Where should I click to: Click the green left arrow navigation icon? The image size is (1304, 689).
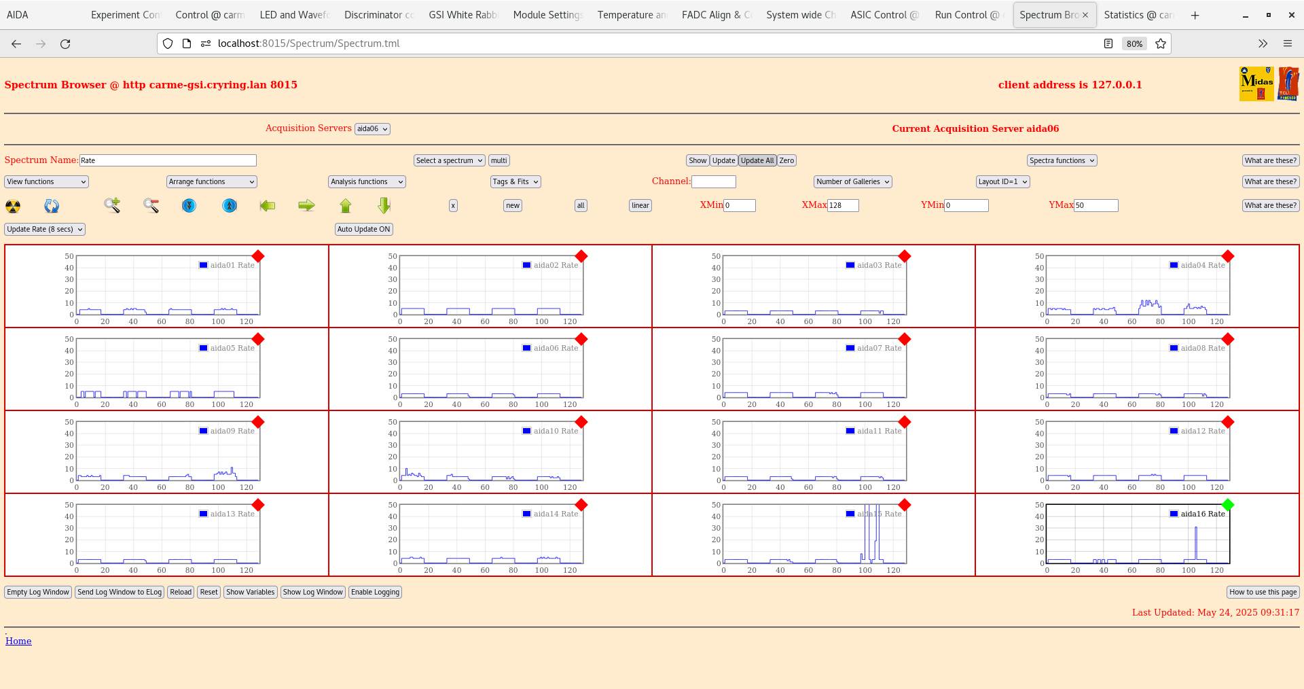tap(268, 206)
